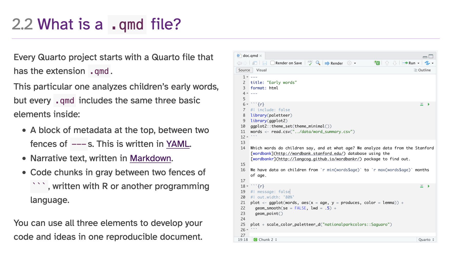The height and width of the screenshot is (262, 450).
Task: Click the save document disk icon
Action: pos(265,63)
